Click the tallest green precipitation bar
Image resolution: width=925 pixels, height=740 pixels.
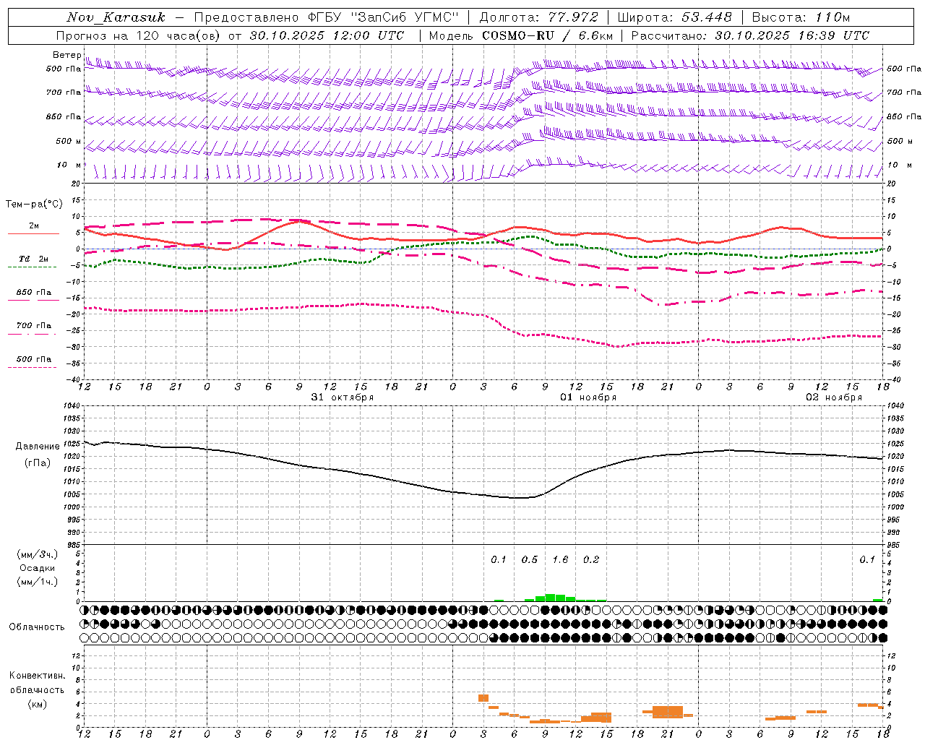pyautogui.click(x=550, y=598)
